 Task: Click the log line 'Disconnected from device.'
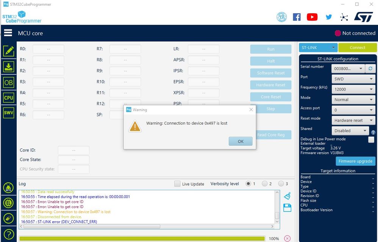tap(52, 217)
